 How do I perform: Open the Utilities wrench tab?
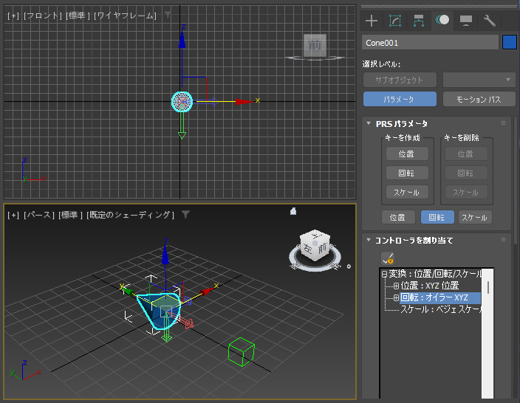(490, 21)
